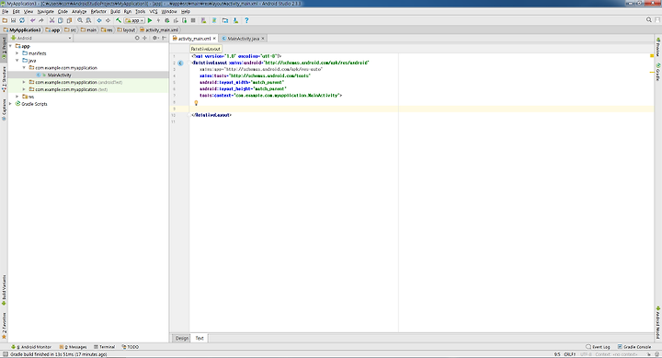662x358 pixels.
Task: Paste using the clipboard toolbar icon
Action: pyautogui.click(x=69, y=20)
